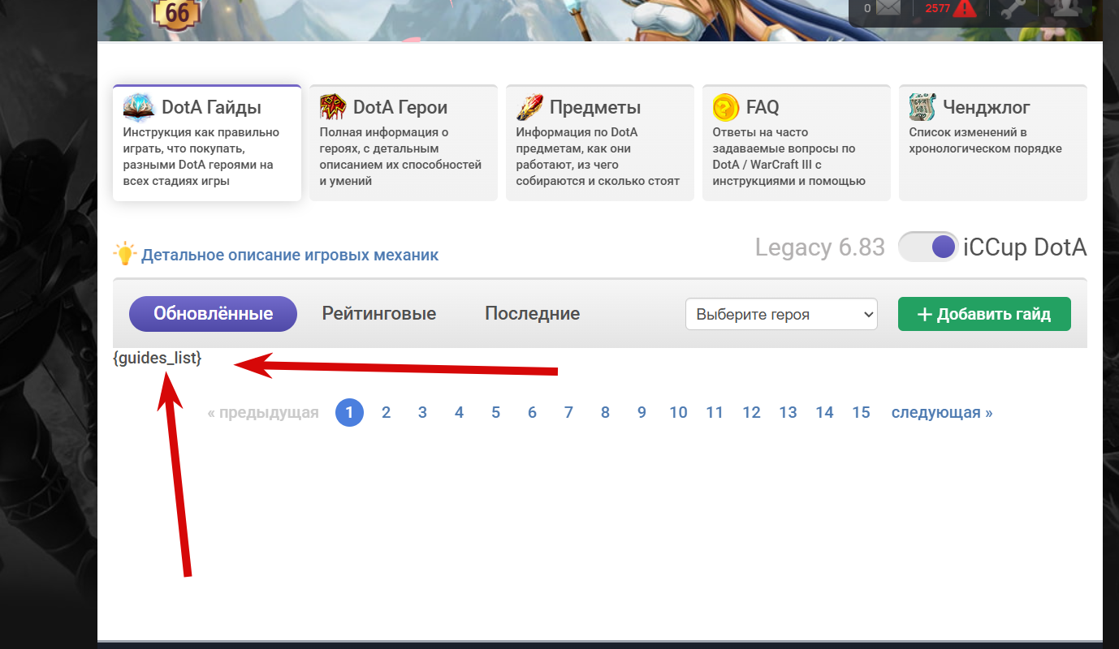1119x649 pixels.
Task: Click the iCCup DotA label
Action: pos(1025,247)
